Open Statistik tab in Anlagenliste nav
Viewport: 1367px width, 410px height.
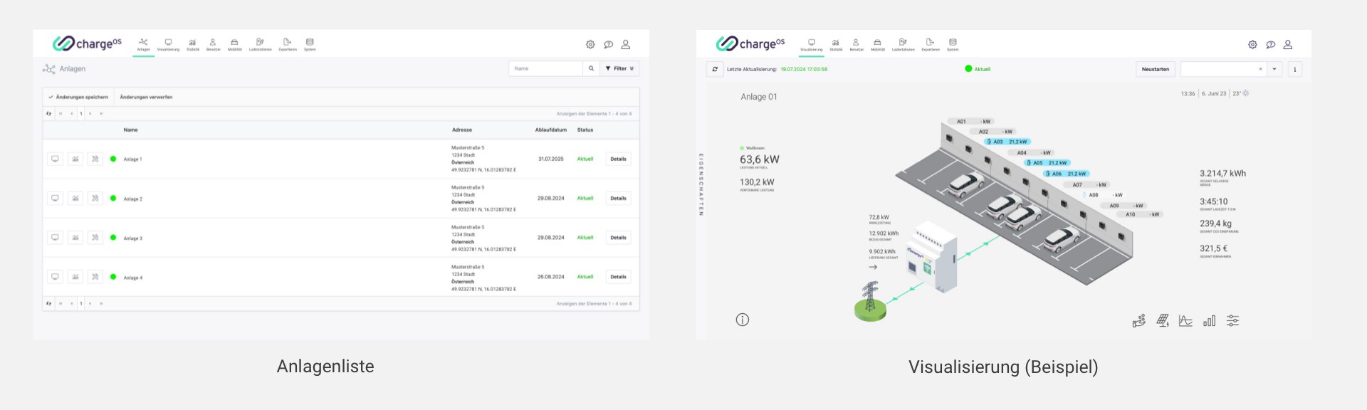point(192,45)
